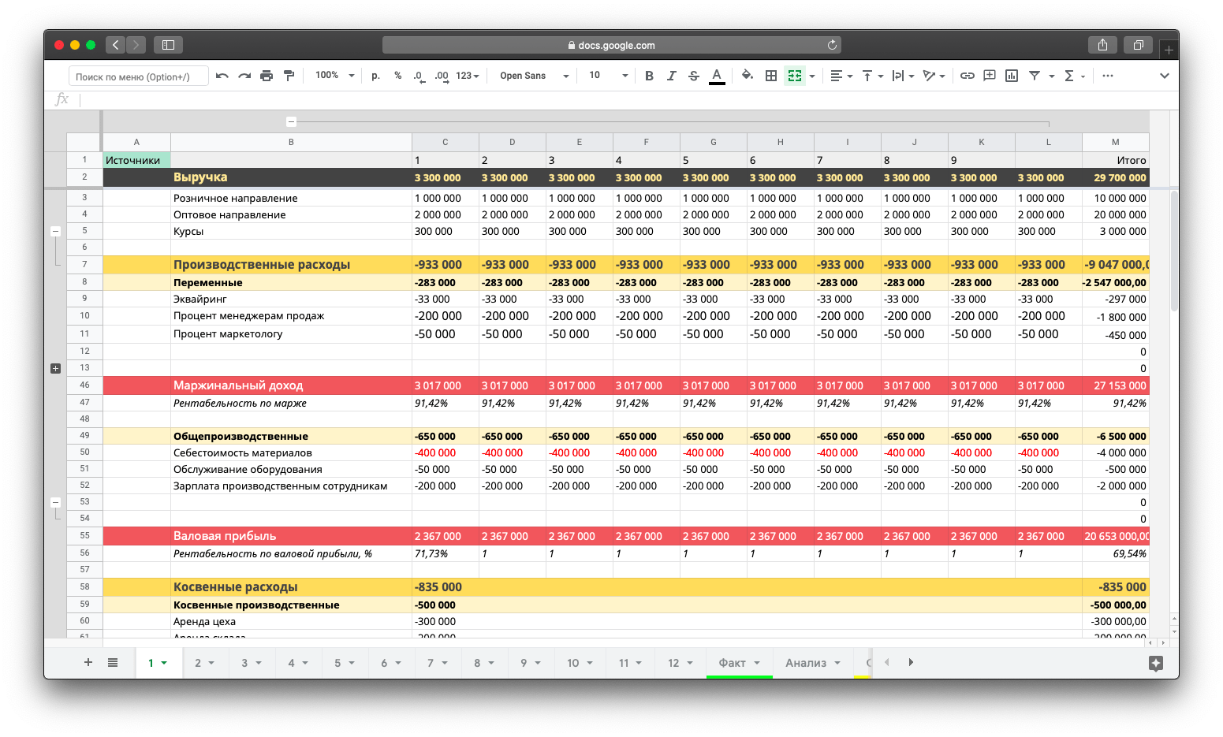
Task: Insert a chart using the toolbar icon
Action: pos(1012,76)
